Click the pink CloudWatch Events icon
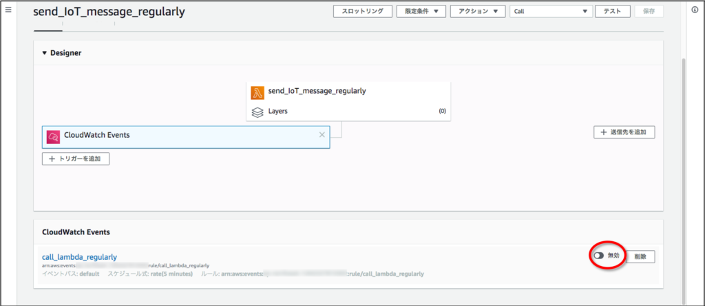705x306 pixels. pyautogui.click(x=53, y=136)
